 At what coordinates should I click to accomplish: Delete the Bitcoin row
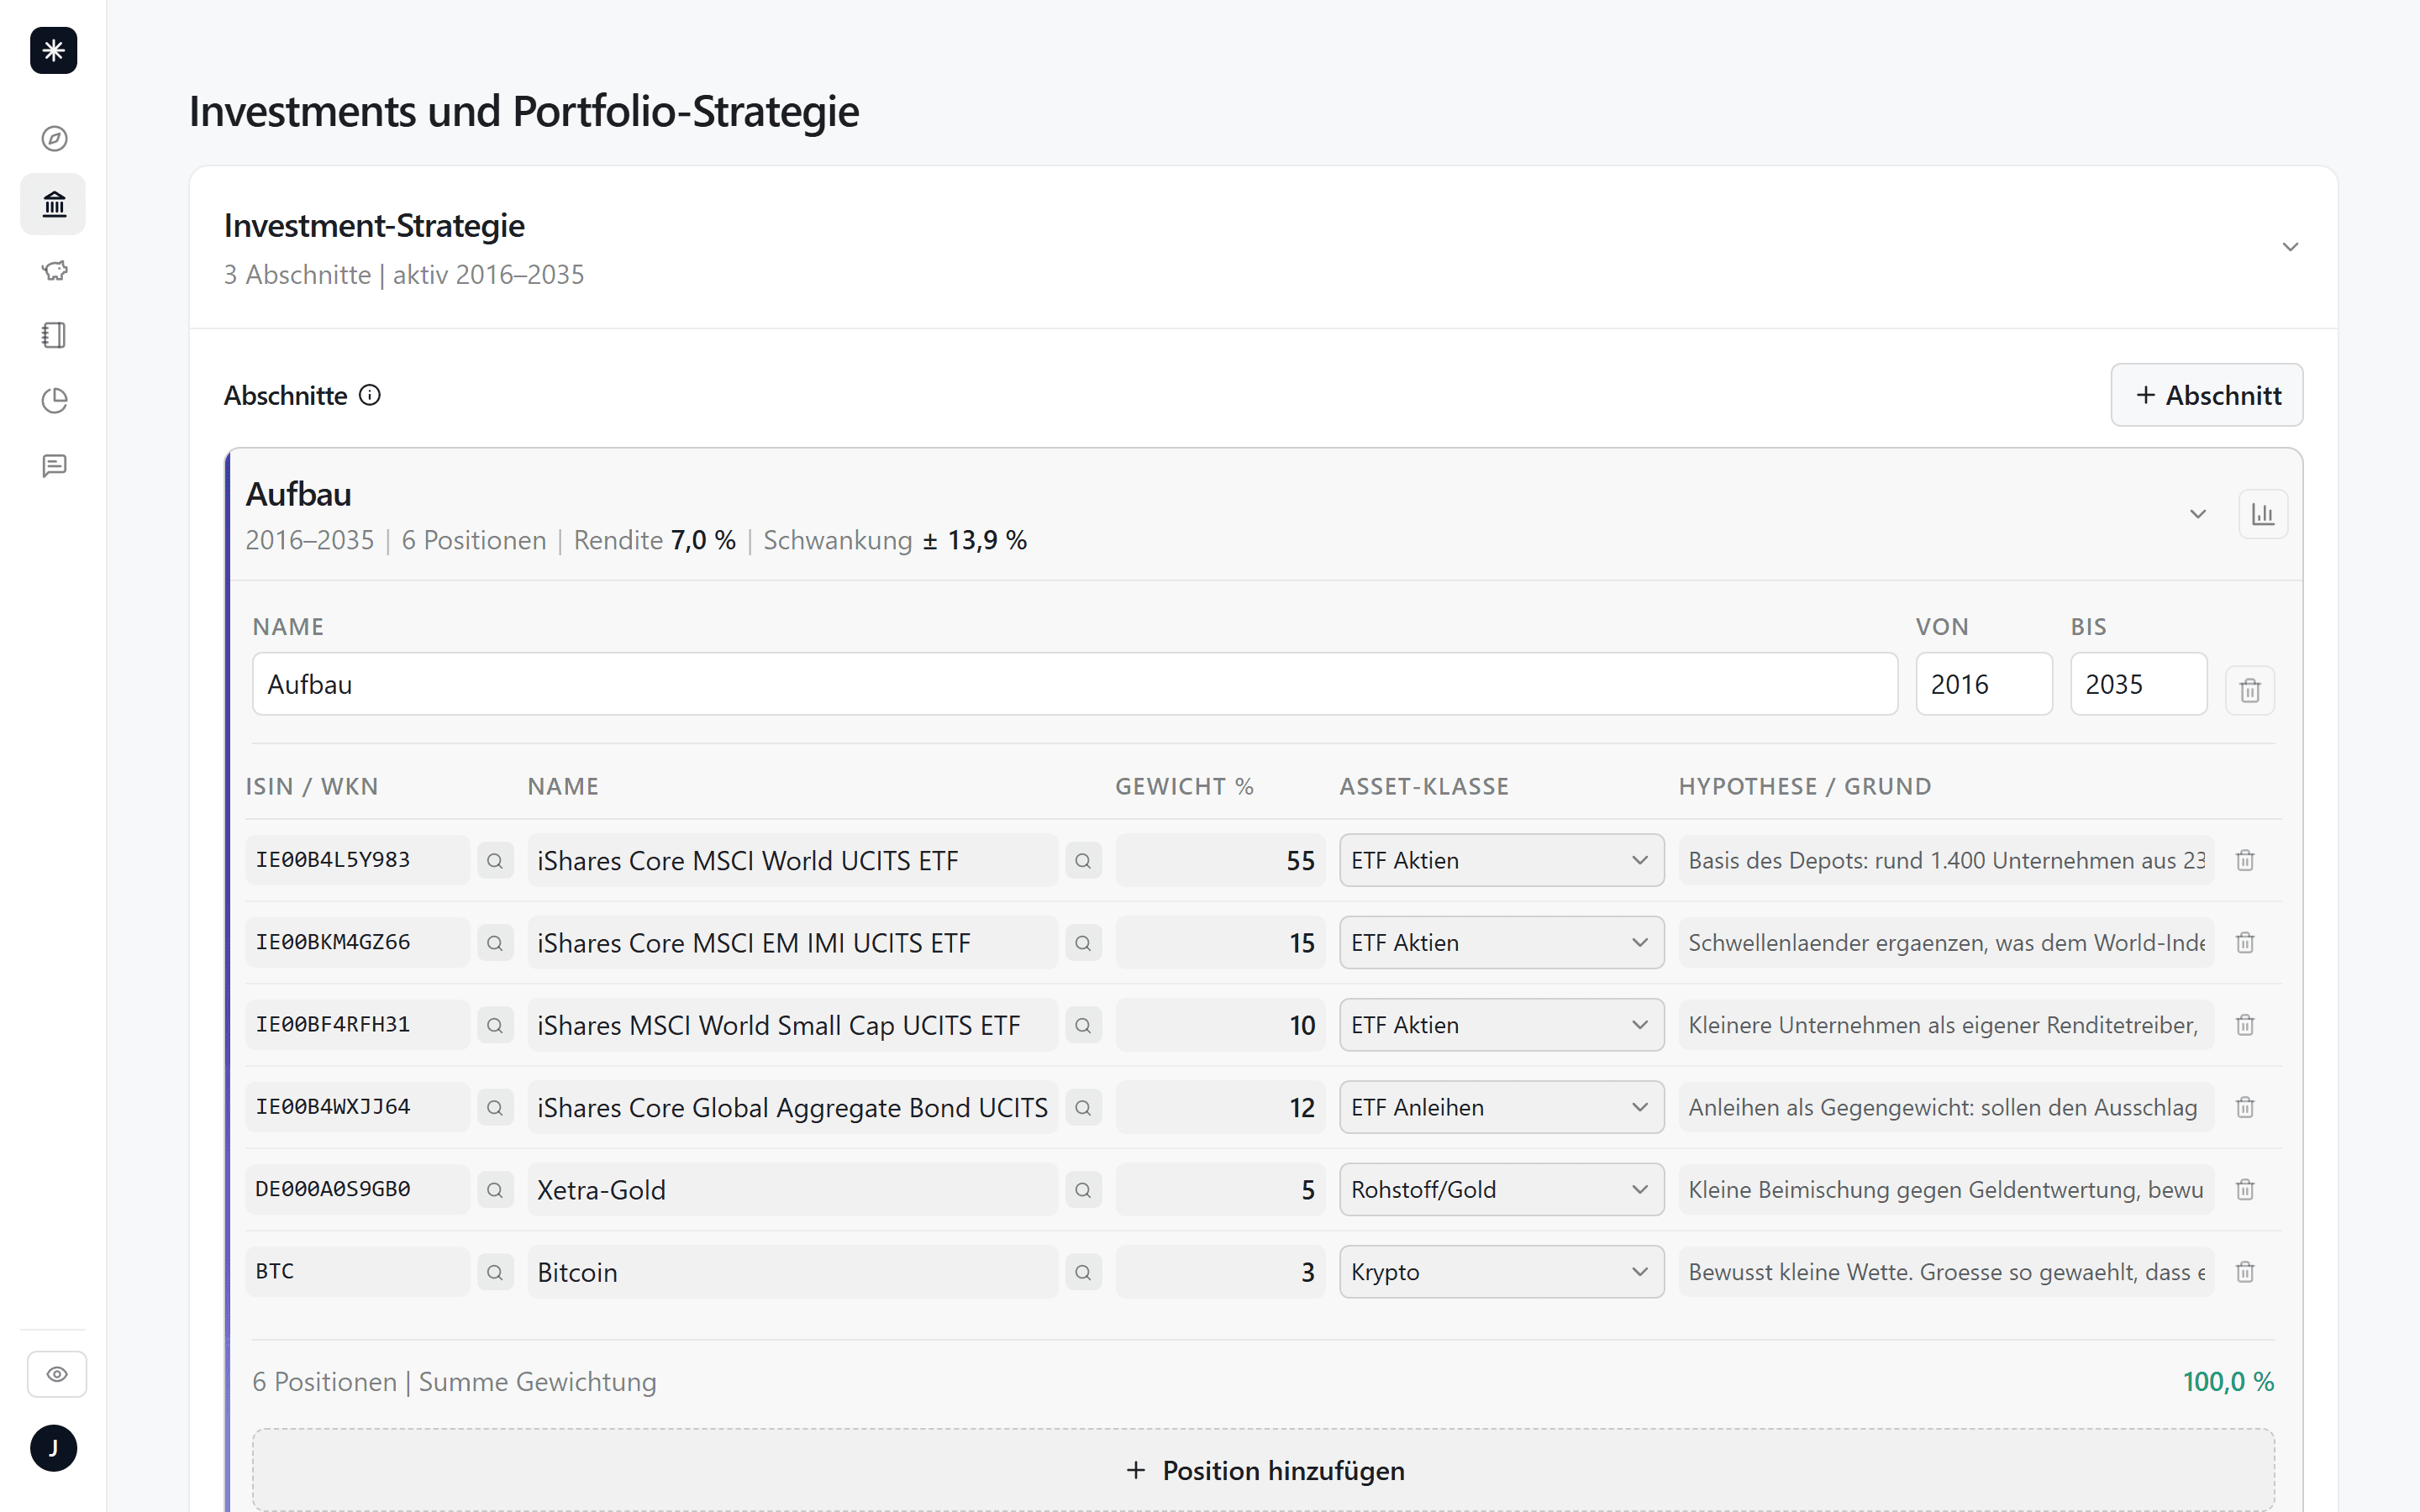point(2245,1272)
